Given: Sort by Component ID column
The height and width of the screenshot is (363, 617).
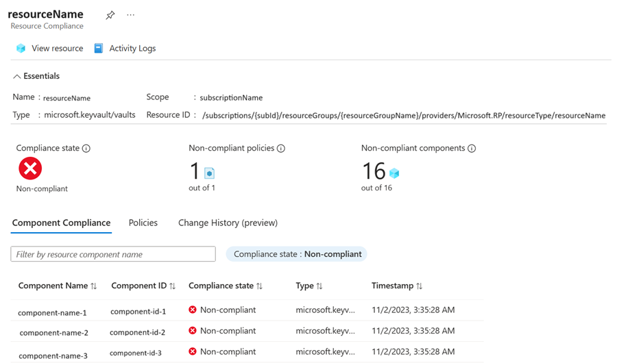Looking at the screenshot, I should [173, 286].
